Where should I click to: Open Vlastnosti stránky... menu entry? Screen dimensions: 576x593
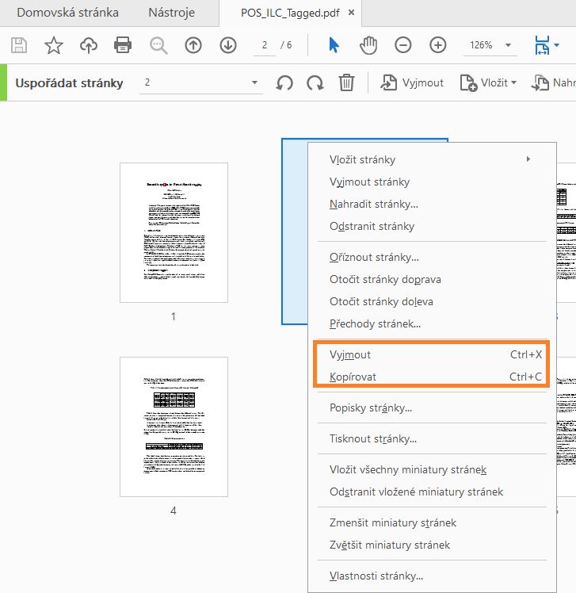(432, 576)
